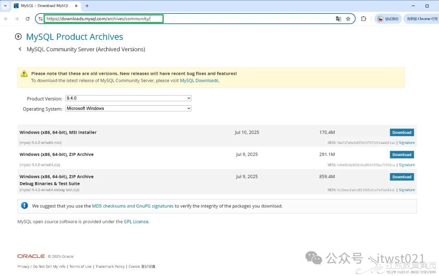
Task: Select the MySQL Download browser tab
Action: (x=45, y=6)
